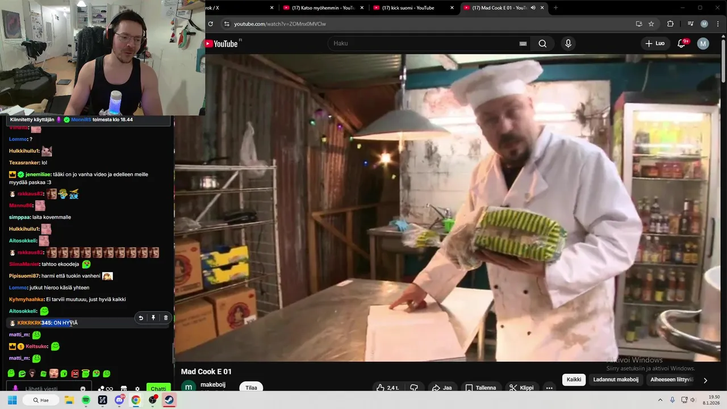View site information icon in the address bar
Image resolution: width=727 pixels, height=409 pixels.
tap(227, 24)
